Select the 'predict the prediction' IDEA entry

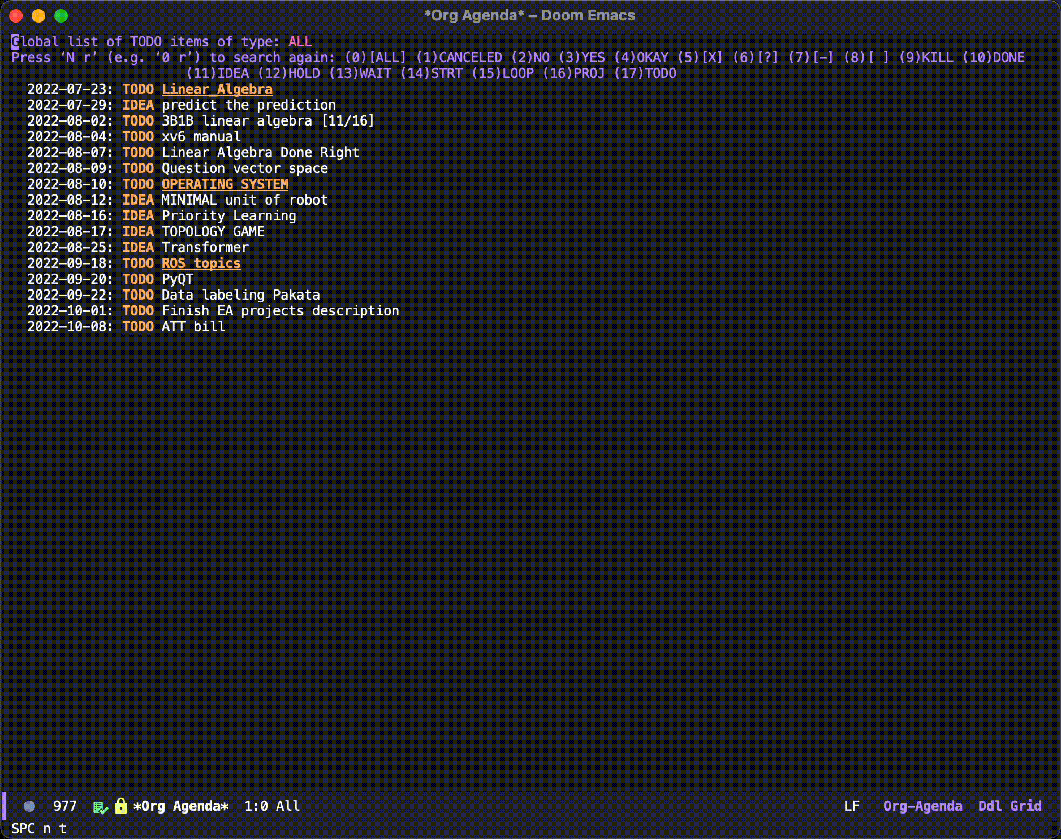coord(249,105)
